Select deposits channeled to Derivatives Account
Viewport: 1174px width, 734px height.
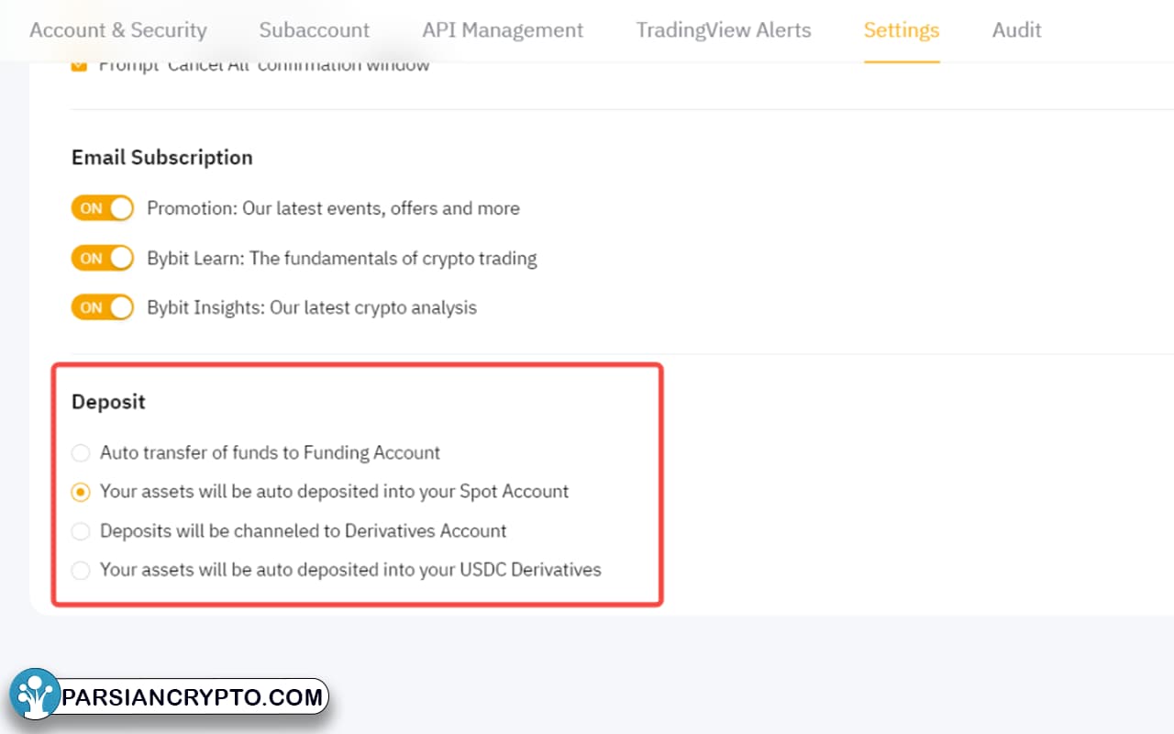[82, 531]
